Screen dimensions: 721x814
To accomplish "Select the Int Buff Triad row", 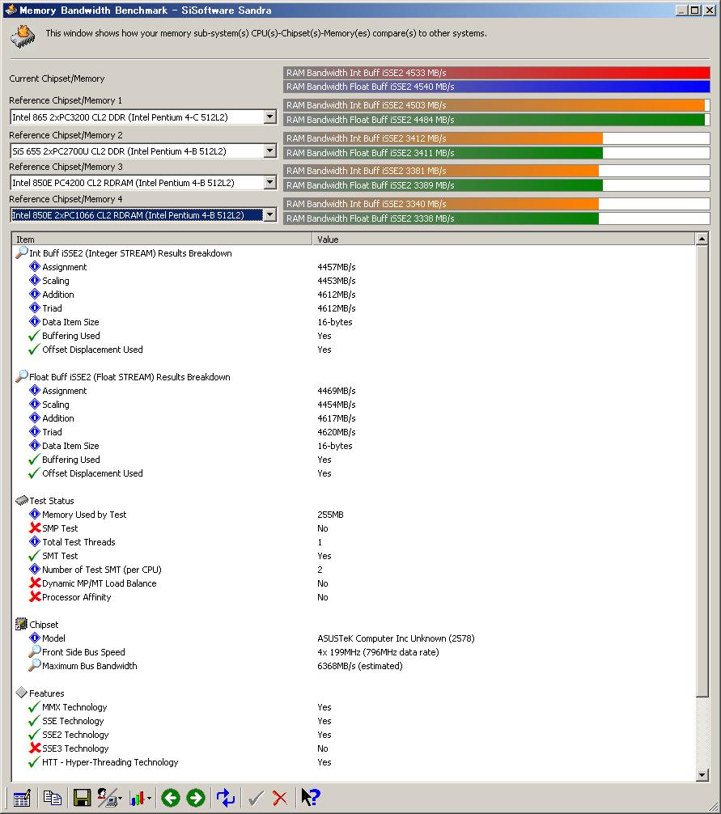I will [x=353, y=307].
